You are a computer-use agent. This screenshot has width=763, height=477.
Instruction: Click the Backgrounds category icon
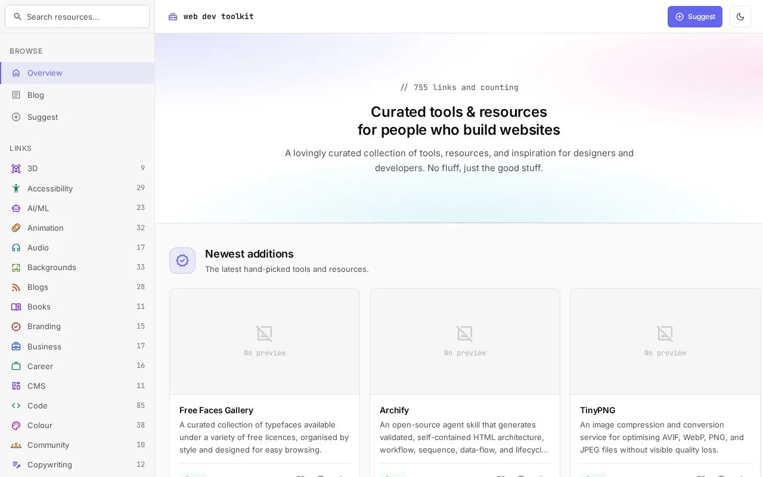[x=16, y=267]
